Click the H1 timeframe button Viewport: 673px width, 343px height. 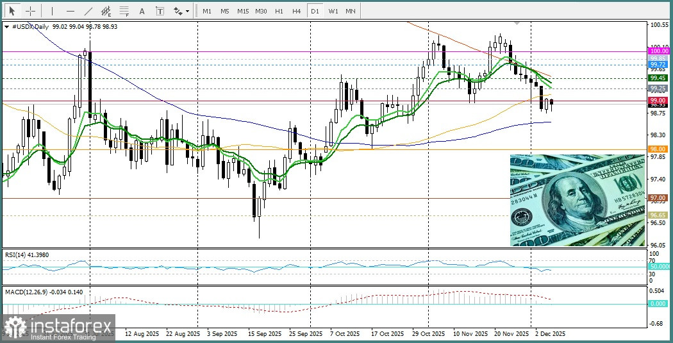point(278,11)
